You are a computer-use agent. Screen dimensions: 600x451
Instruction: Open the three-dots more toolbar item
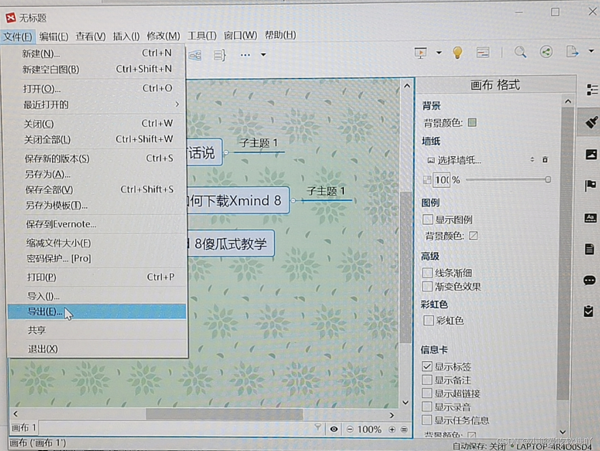click(245, 55)
